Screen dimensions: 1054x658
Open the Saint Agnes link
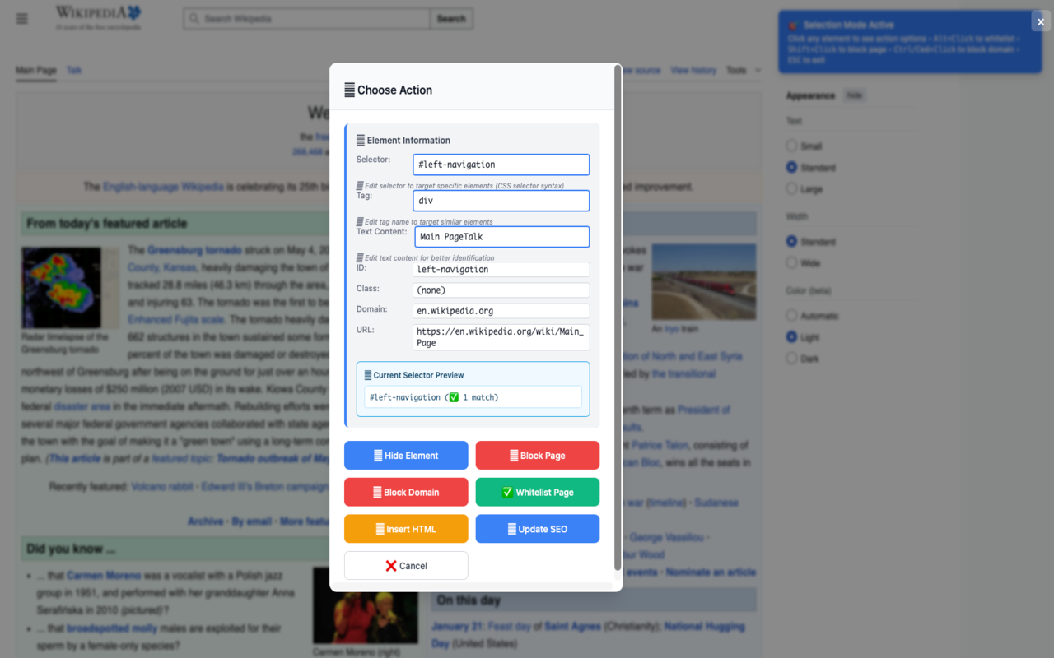point(573,627)
